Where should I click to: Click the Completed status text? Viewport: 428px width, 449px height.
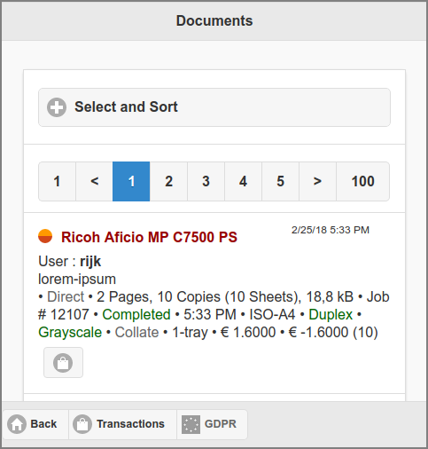coord(136,314)
